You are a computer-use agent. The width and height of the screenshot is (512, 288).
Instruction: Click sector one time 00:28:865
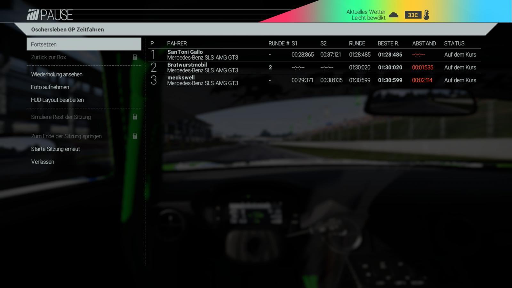[x=302, y=55]
